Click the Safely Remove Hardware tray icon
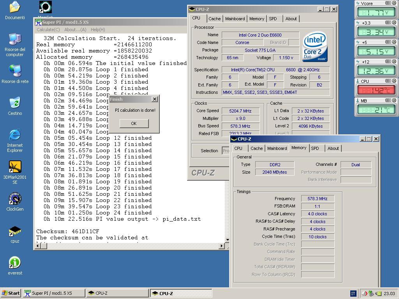This screenshot has width=399, height=299. pos(371,294)
